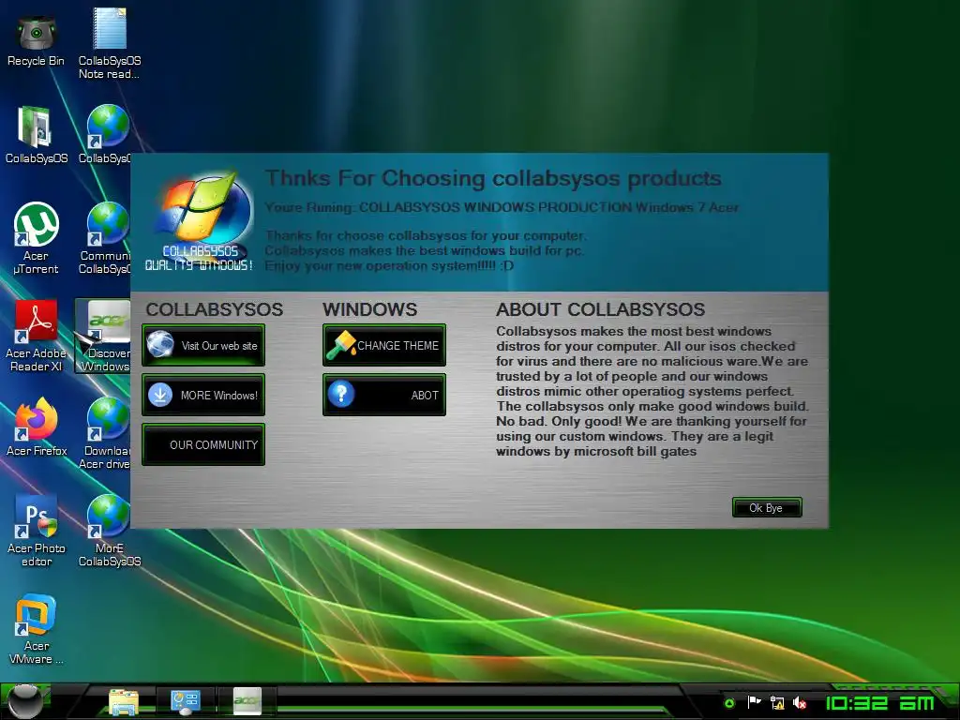Launch Acer µTorrent shortcut
This screenshot has width=960, height=720.
(37, 239)
